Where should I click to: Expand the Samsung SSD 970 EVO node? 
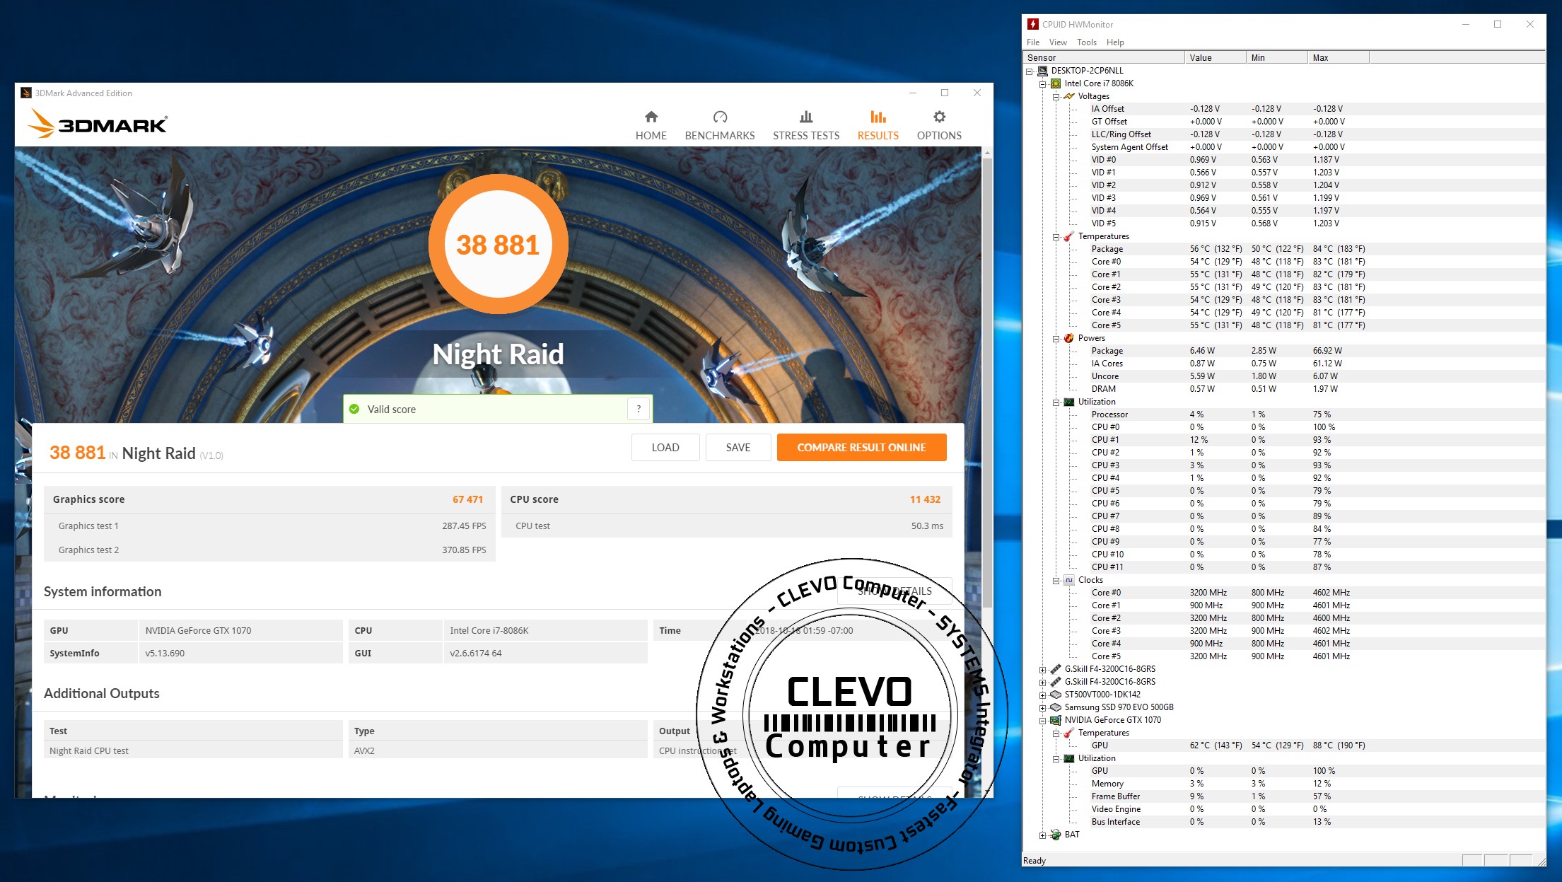pyautogui.click(x=1042, y=707)
